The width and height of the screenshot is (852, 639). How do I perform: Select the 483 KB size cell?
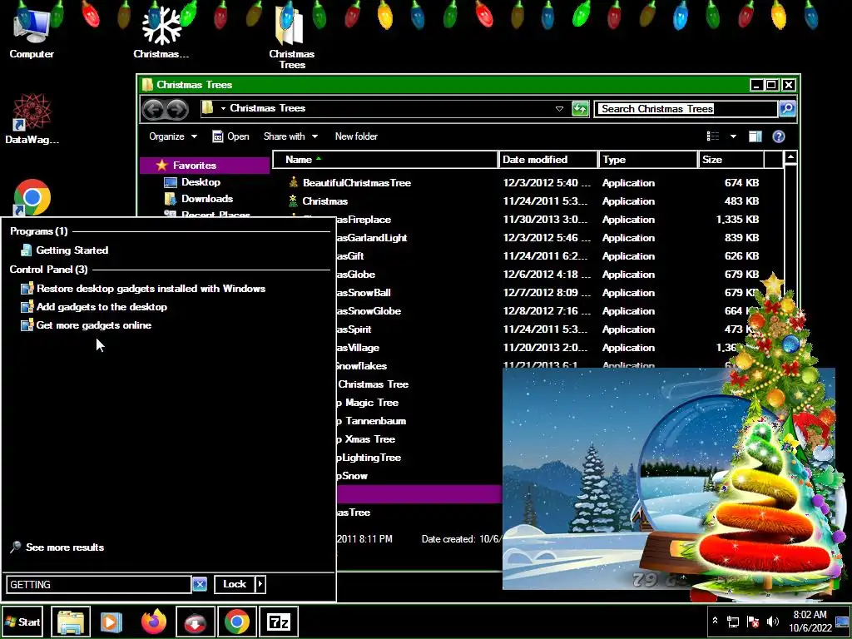click(741, 201)
